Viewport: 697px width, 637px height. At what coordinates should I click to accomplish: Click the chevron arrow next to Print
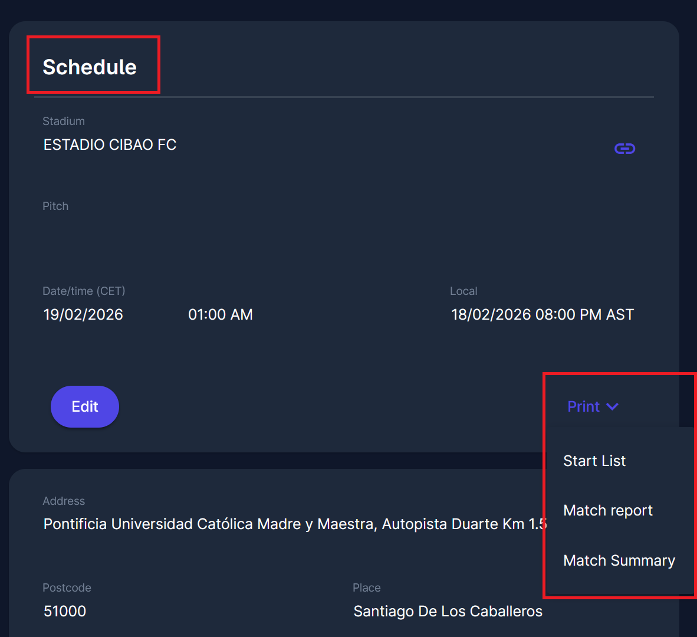coord(613,406)
